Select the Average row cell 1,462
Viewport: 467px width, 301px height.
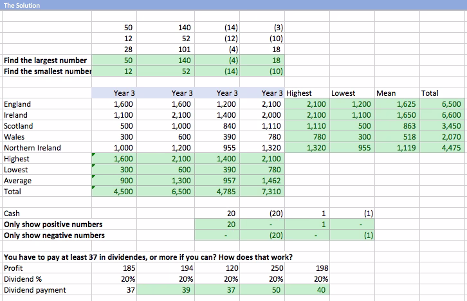(x=262, y=181)
